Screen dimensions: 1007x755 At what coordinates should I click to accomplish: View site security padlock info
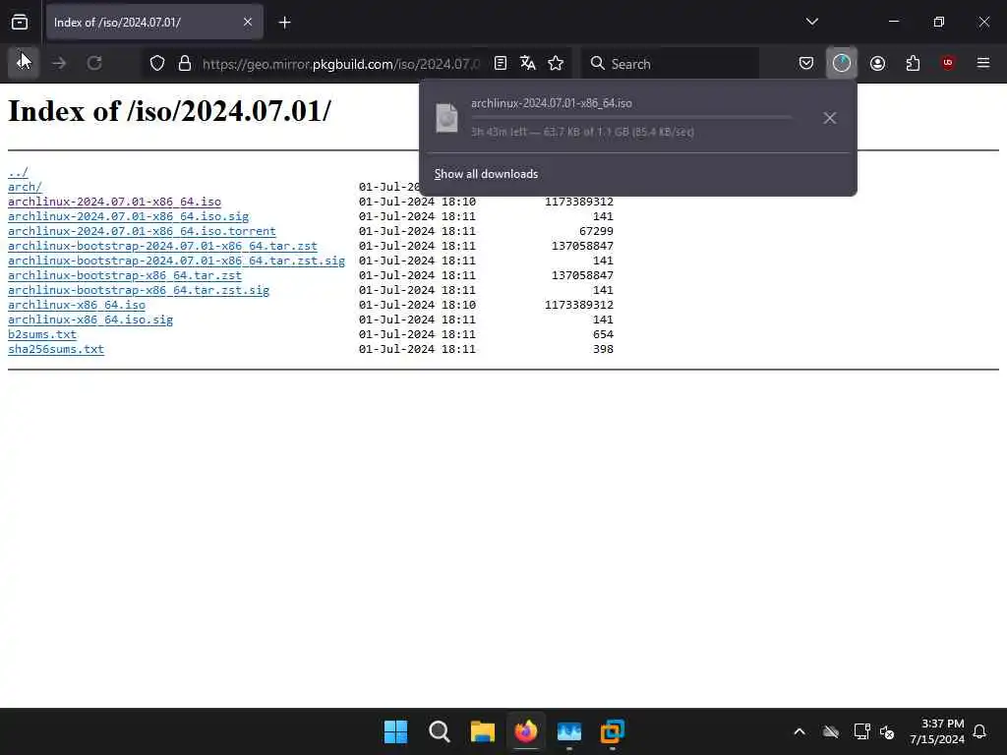pos(185,63)
